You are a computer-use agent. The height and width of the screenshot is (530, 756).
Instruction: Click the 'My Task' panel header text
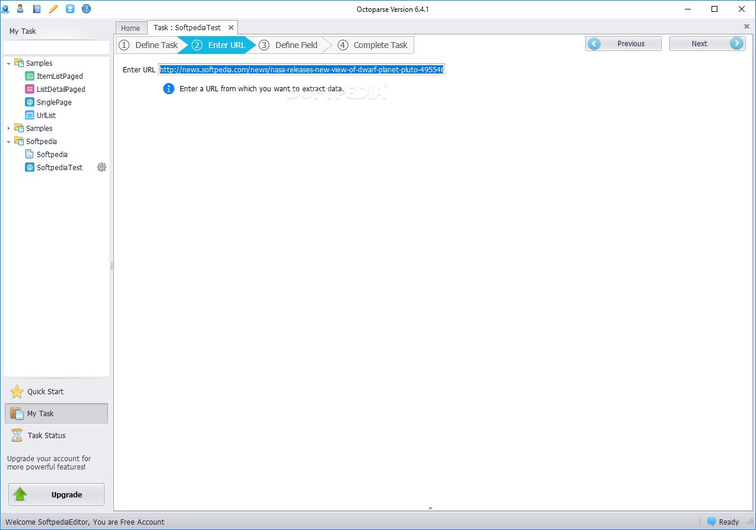(x=23, y=31)
